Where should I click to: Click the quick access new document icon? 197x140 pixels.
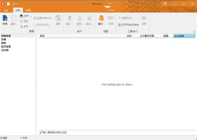(9, 4)
